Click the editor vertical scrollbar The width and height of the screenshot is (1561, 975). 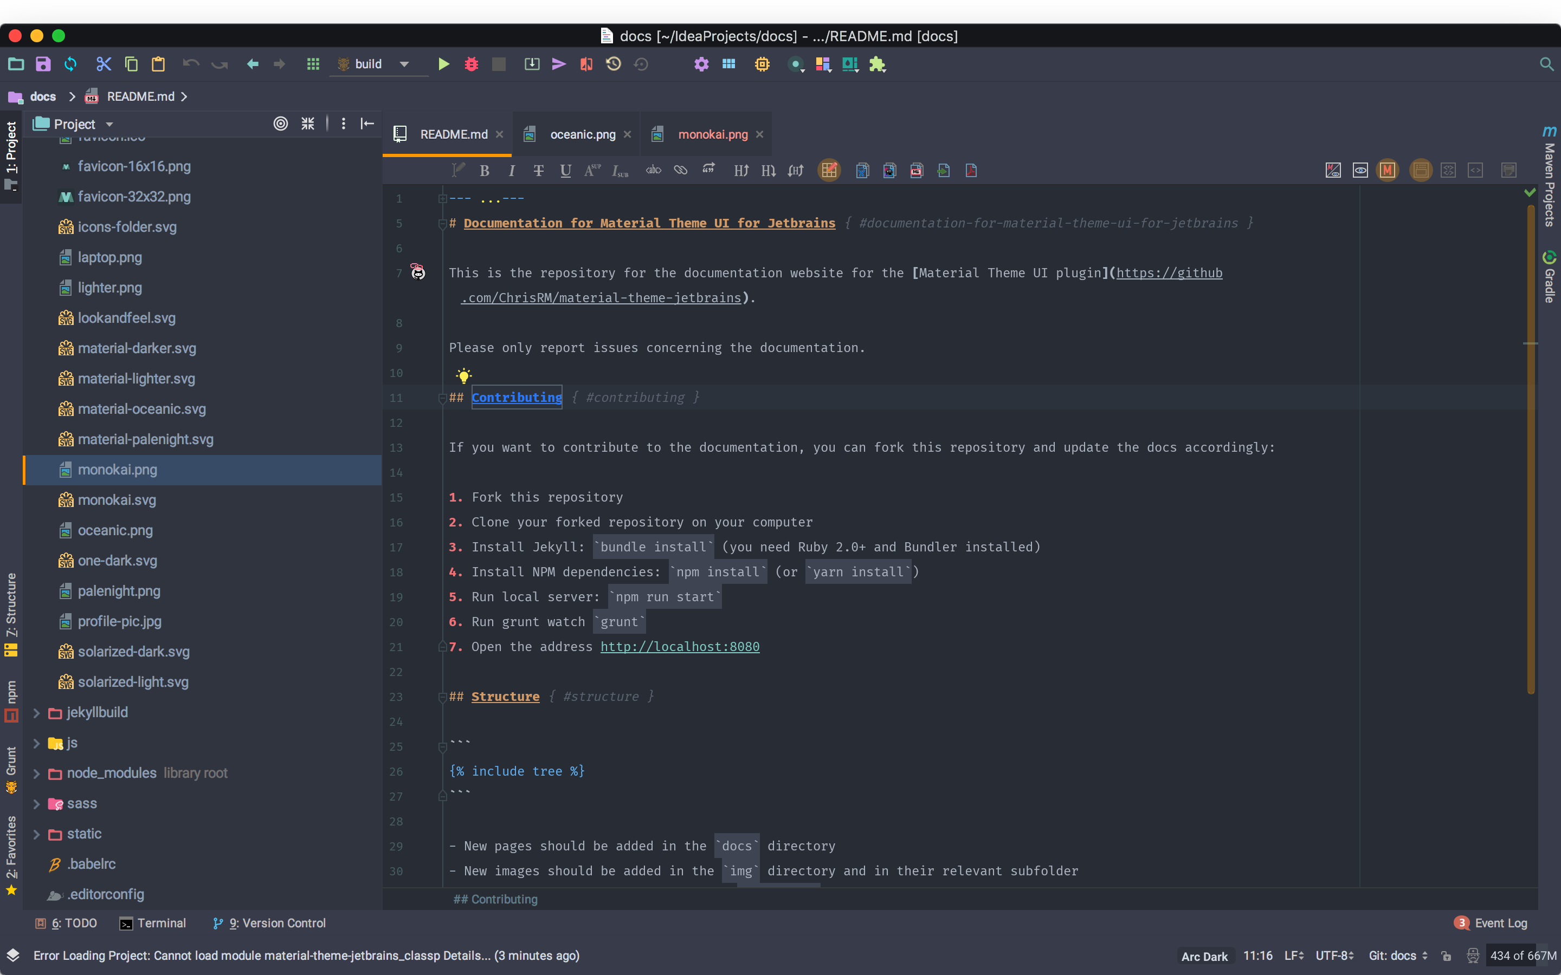1531,451
